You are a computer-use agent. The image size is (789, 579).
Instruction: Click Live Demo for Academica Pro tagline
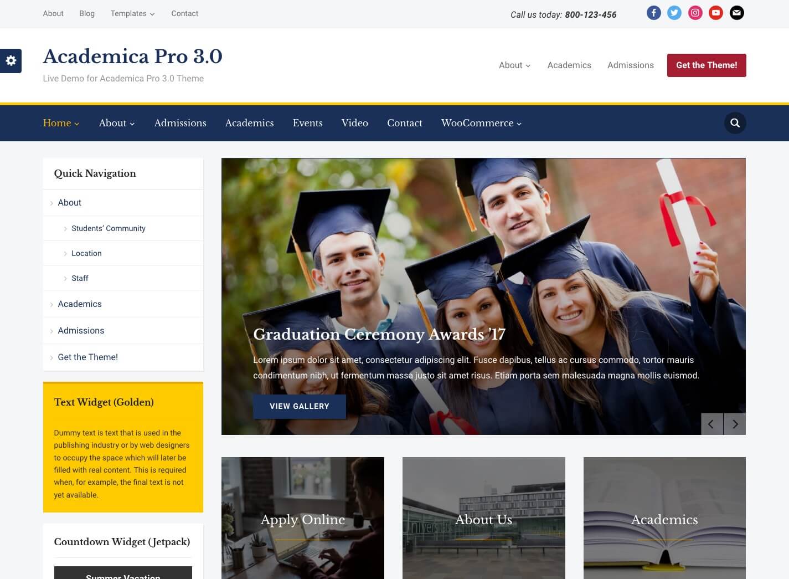click(x=123, y=79)
